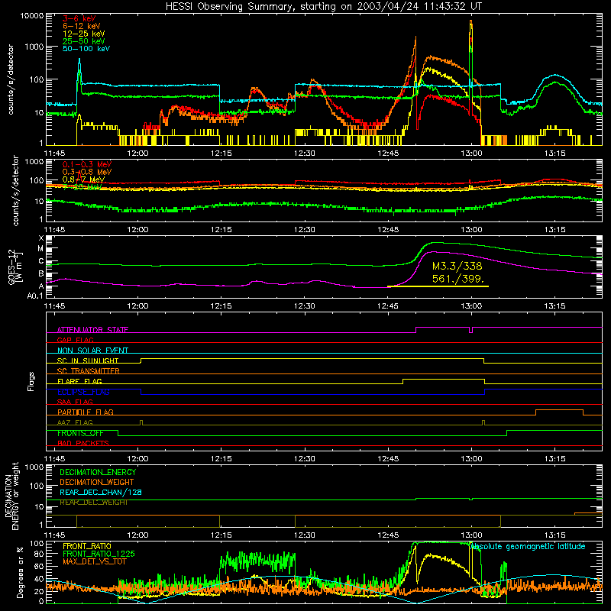This screenshot has width=611, height=611.
Task: Click the 'C' class label on GOES axis
Action: tap(41, 261)
